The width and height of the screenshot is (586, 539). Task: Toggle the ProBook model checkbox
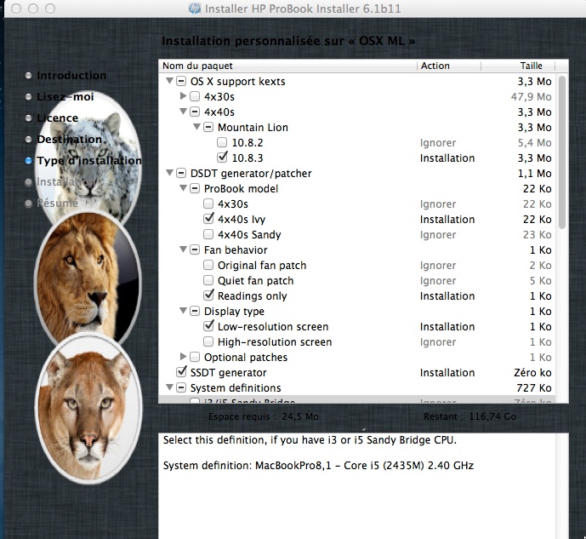(195, 188)
